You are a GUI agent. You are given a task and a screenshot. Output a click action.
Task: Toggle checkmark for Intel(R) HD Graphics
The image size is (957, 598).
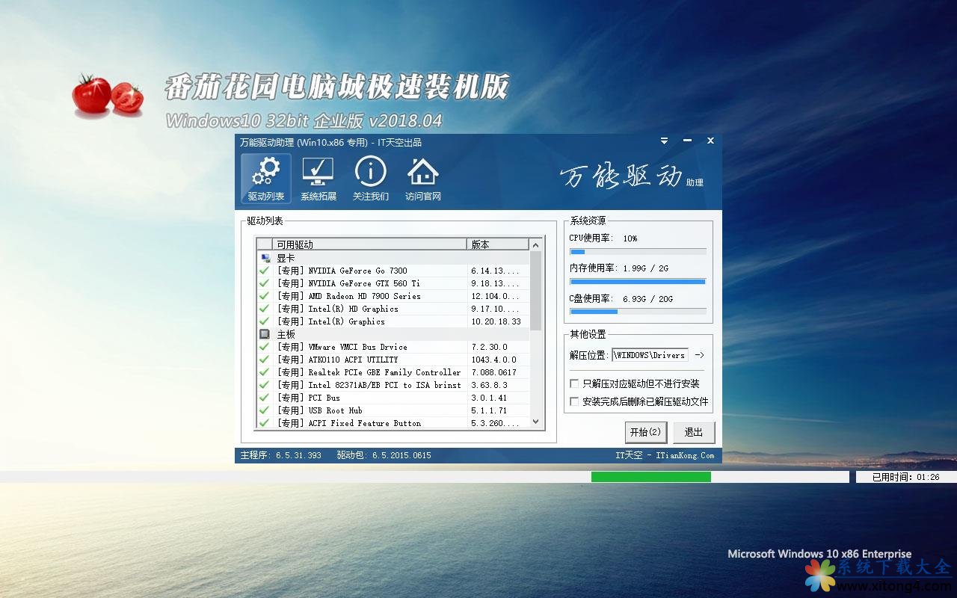(x=264, y=309)
